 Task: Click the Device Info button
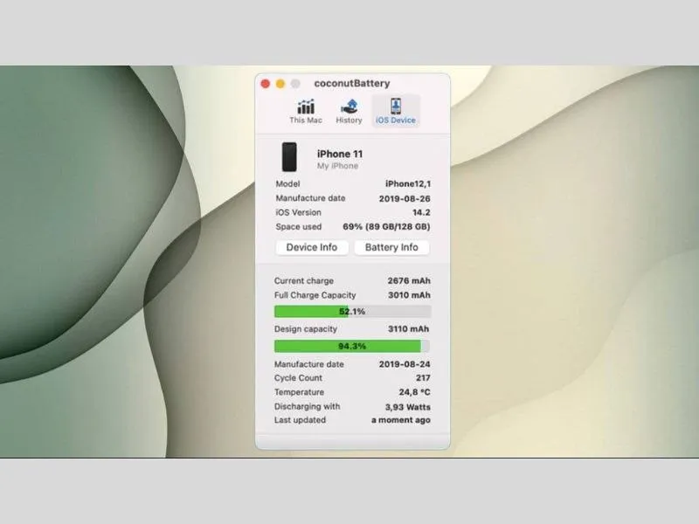click(x=312, y=247)
